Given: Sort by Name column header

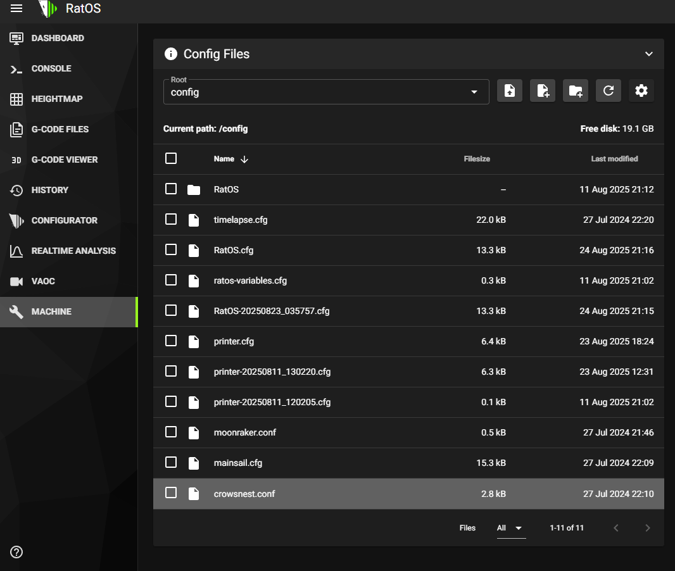Looking at the screenshot, I should (x=224, y=159).
